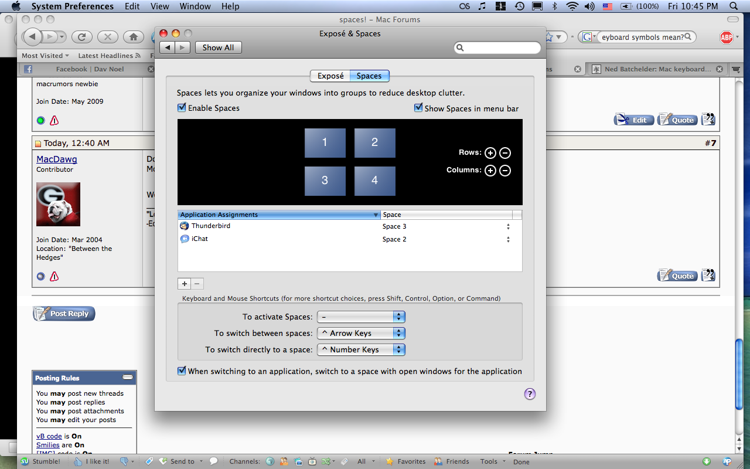Go back in the Firefox browser

pyautogui.click(x=32, y=37)
